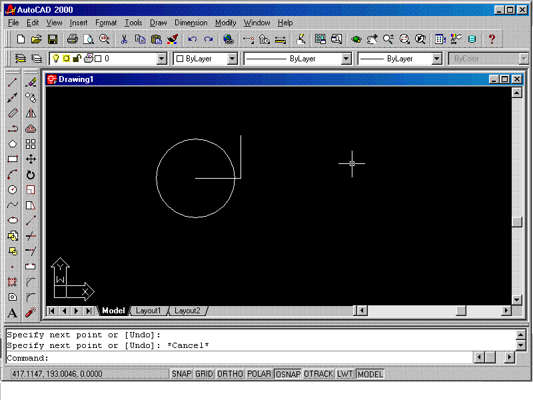The width and height of the screenshot is (533, 400).
Task: Click the Save toolbar icon
Action: tap(53, 39)
